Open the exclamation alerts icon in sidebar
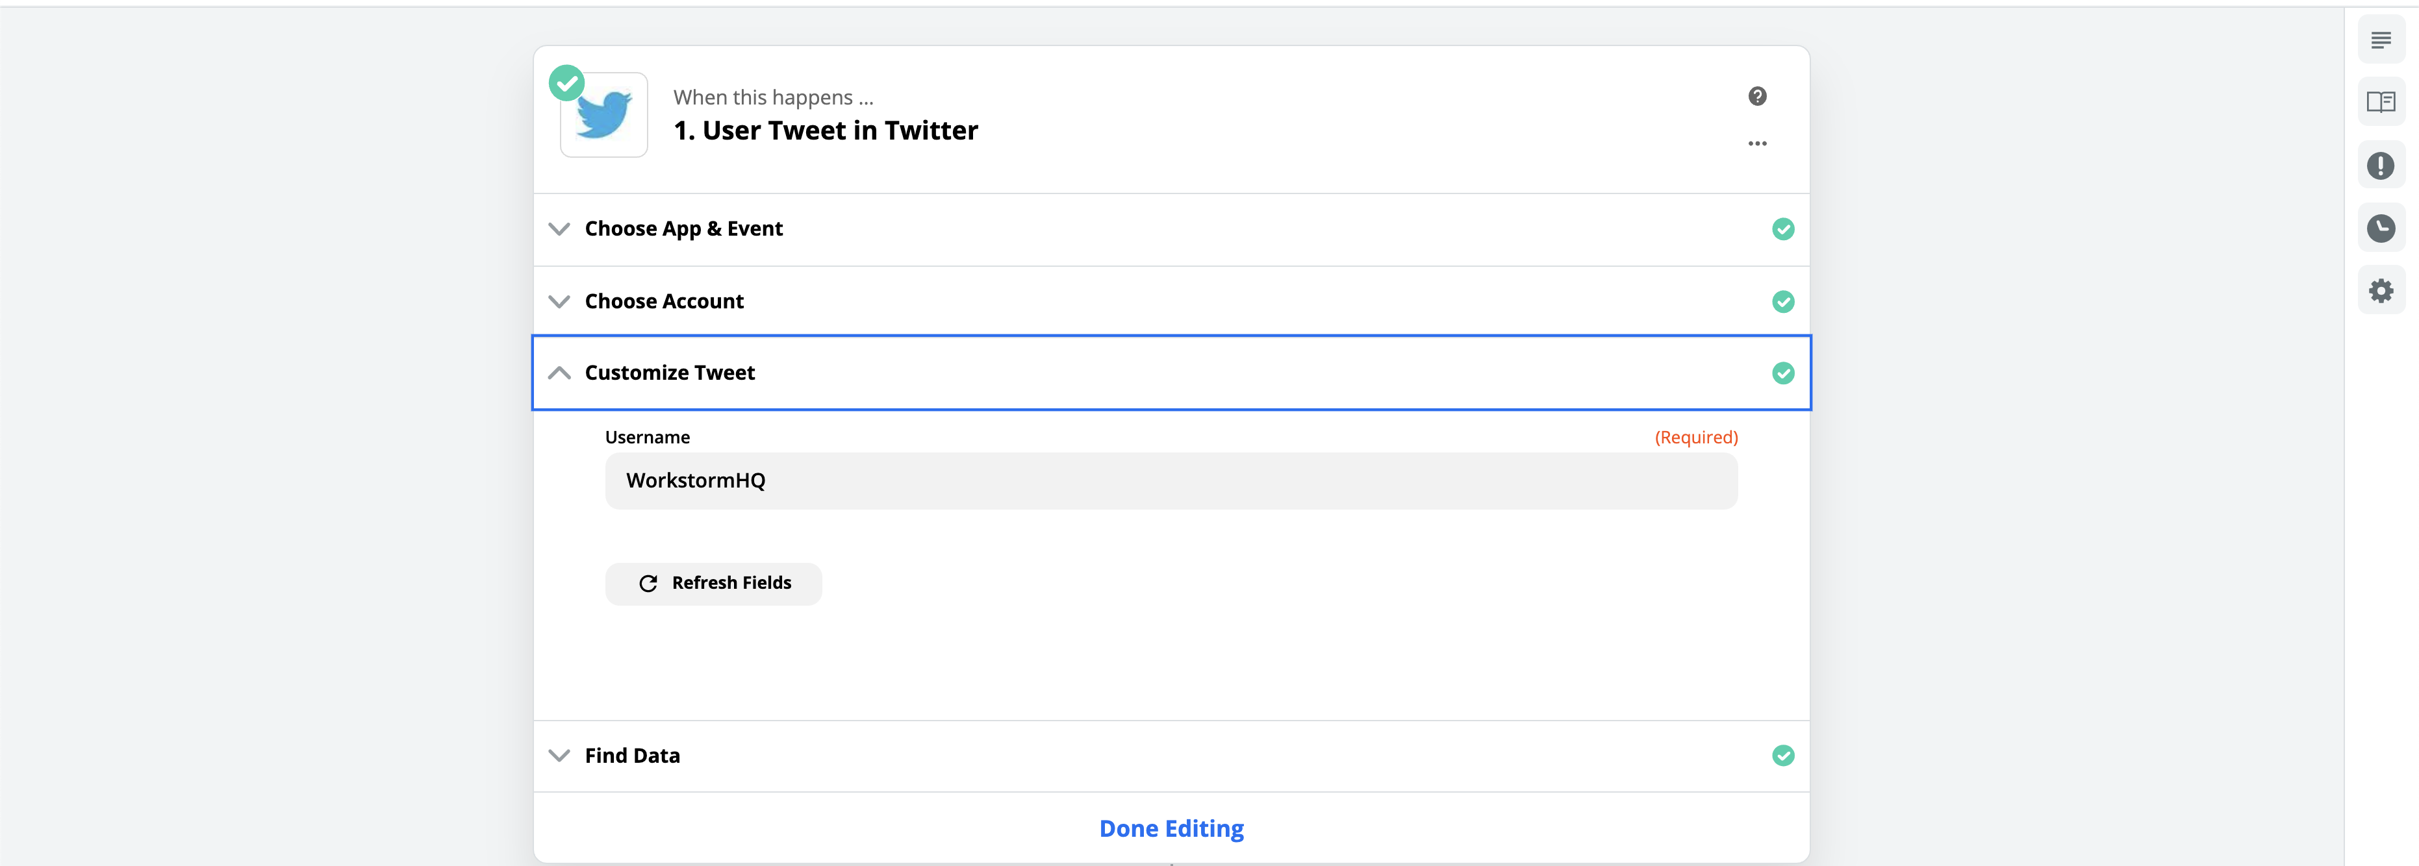The image size is (2419, 866). point(2381,166)
